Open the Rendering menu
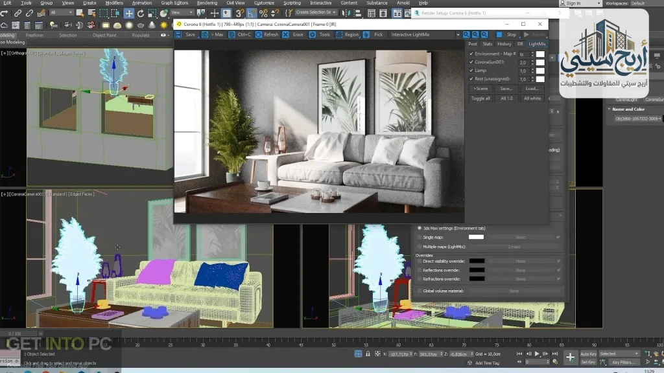 click(x=207, y=3)
